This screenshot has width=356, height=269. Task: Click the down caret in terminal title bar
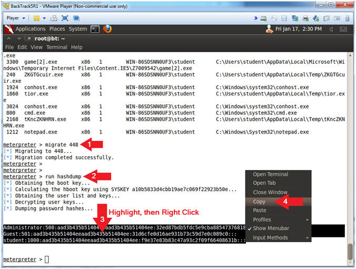click(x=19, y=39)
